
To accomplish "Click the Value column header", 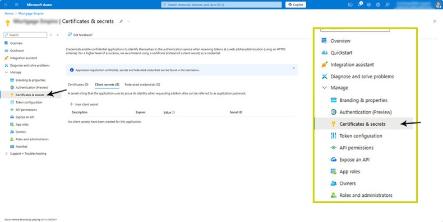I will [167, 112].
